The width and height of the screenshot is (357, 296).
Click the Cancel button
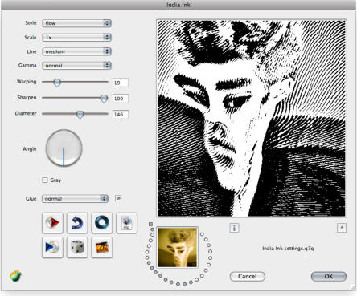pos(248,276)
